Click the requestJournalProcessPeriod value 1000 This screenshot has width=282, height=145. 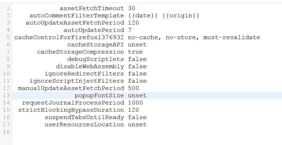[x=135, y=103]
